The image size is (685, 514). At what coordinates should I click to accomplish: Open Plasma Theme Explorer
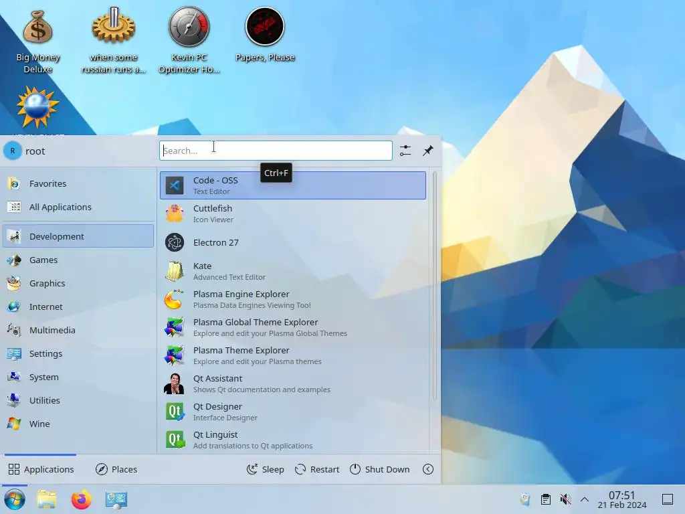(x=293, y=356)
